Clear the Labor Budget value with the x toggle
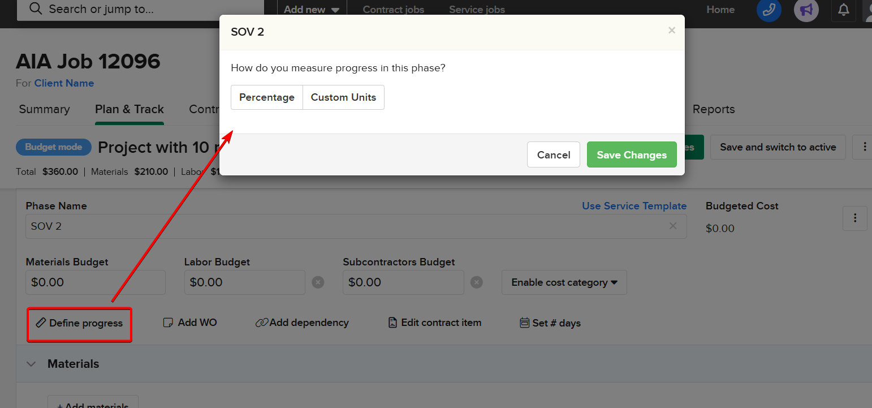The height and width of the screenshot is (408, 872). [318, 282]
